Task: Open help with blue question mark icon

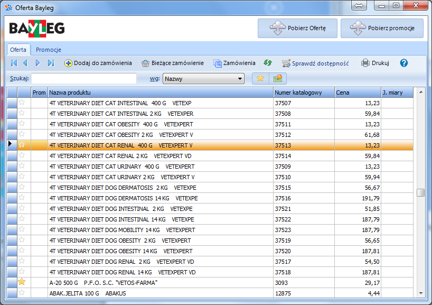Action: [x=404, y=63]
